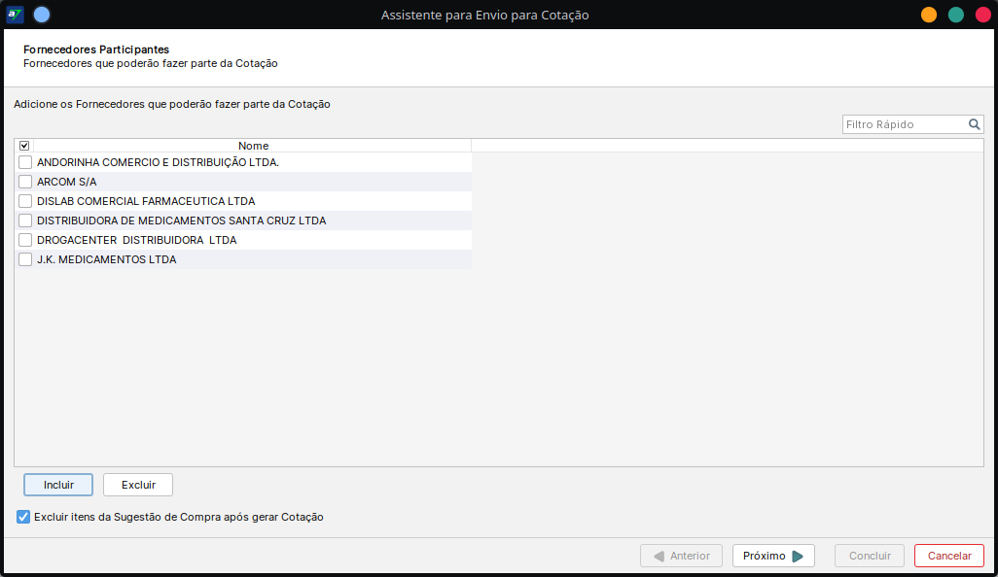This screenshot has width=998, height=577.
Task: Click the application logo icon in title bar
Action: (x=15, y=15)
